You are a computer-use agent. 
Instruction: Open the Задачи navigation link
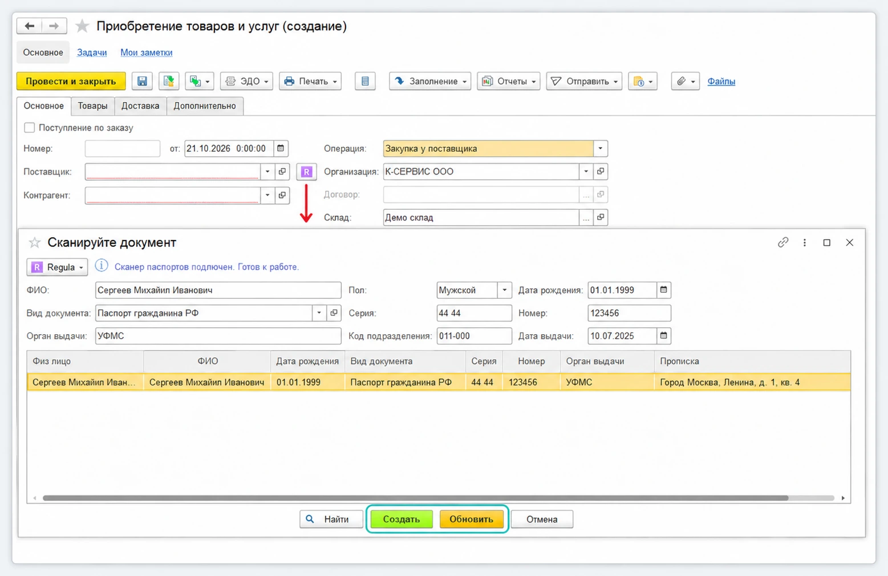point(92,52)
